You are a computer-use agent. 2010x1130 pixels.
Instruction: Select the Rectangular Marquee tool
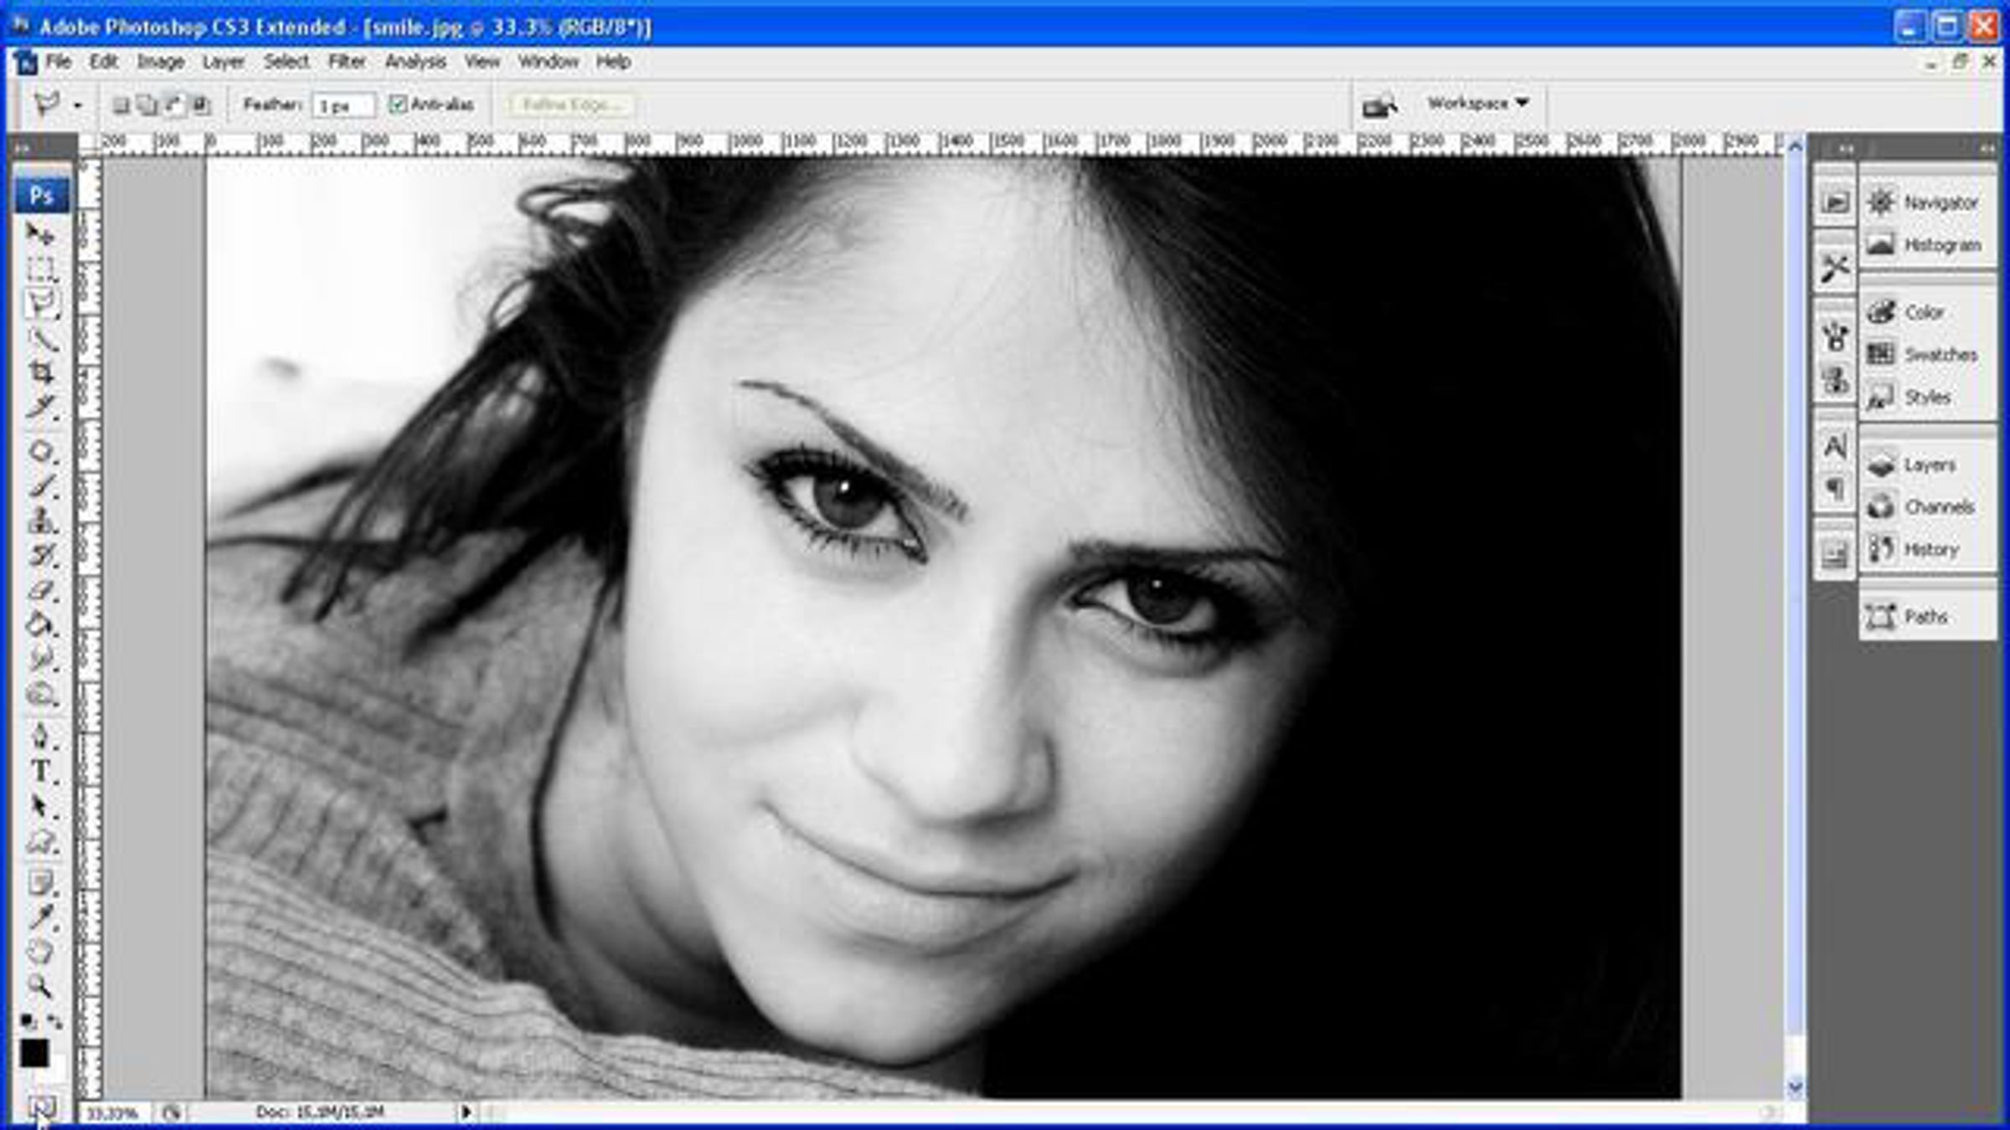39,269
